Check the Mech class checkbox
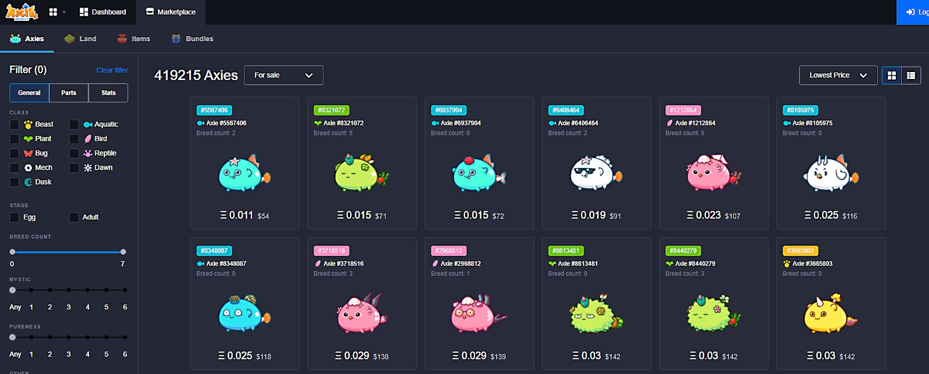Screen dimensions: 929x374 click(15, 168)
